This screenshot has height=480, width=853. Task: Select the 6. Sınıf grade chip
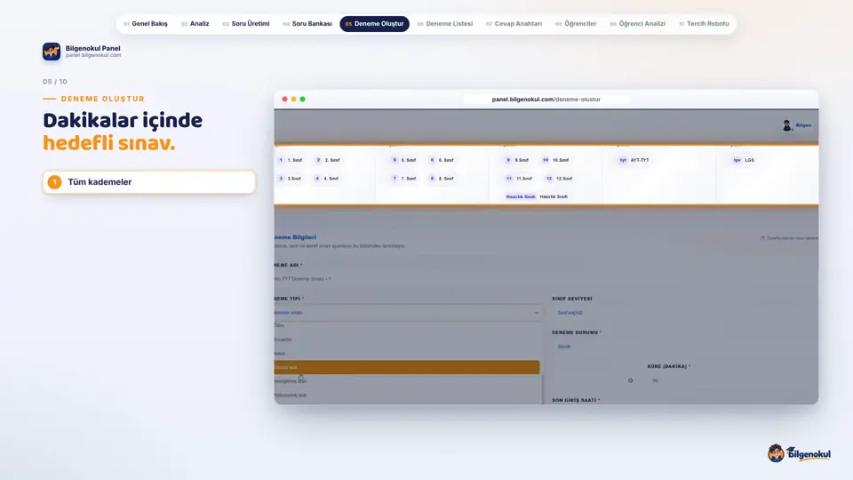(442, 160)
